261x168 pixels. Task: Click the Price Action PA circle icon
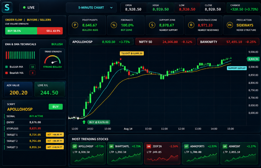230,25
